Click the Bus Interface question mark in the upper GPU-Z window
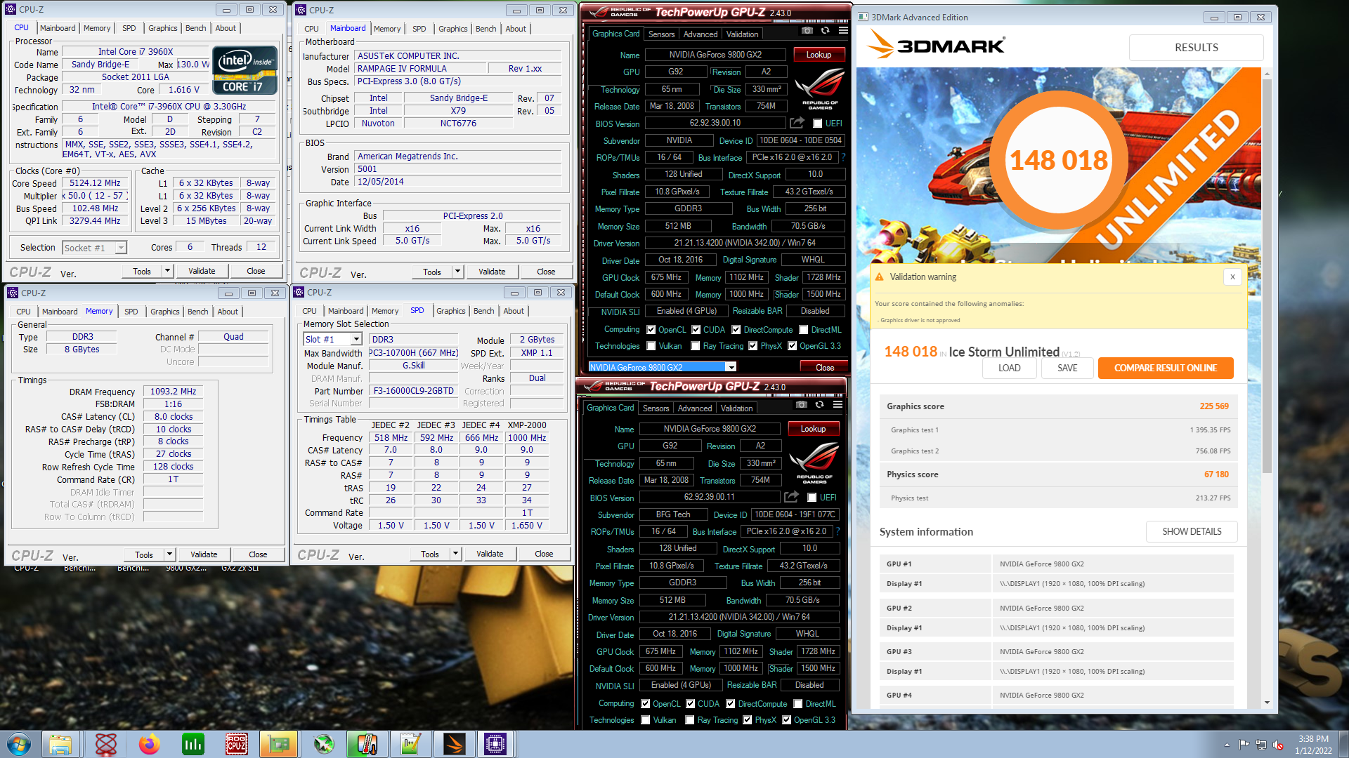 click(x=843, y=157)
